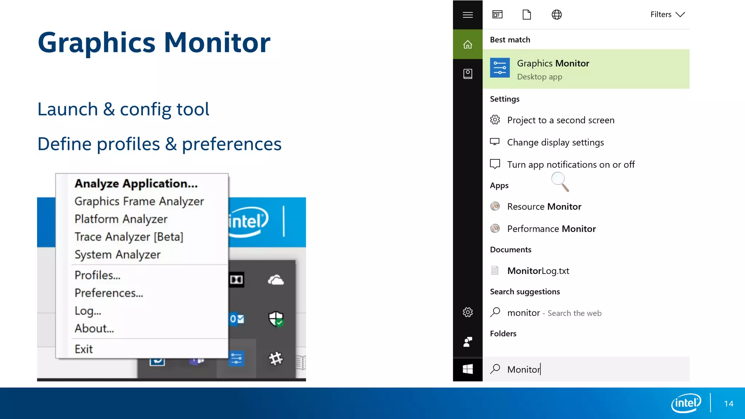Filter results by Documents icon
745x419 pixels.
pyautogui.click(x=527, y=15)
